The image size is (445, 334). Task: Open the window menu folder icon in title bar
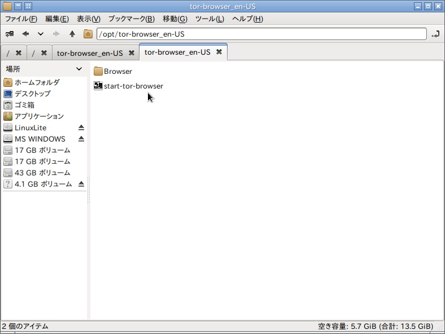point(7,6)
